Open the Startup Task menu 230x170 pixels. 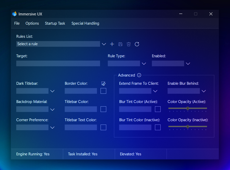[55, 23]
